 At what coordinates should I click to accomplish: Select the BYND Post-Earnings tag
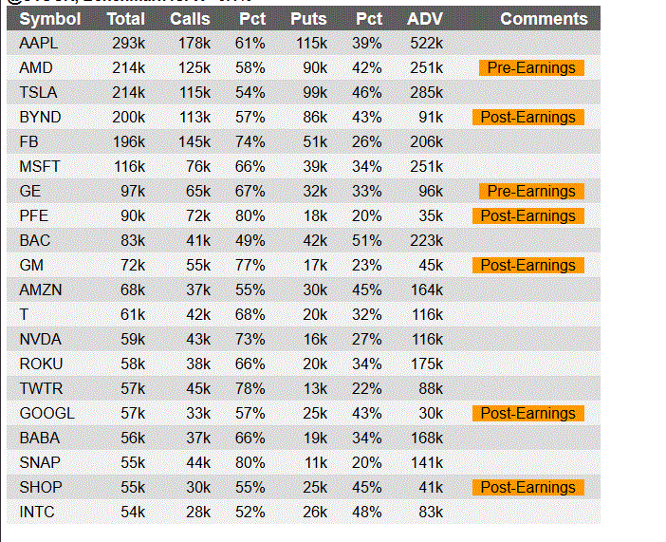tap(527, 118)
